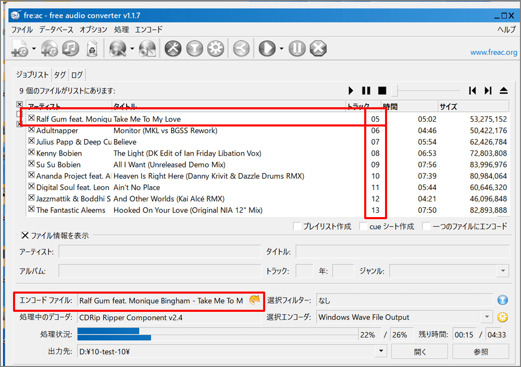Screen dimensions: 521x367
Task: Start encoding with the play icon
Action: (267, 48)
